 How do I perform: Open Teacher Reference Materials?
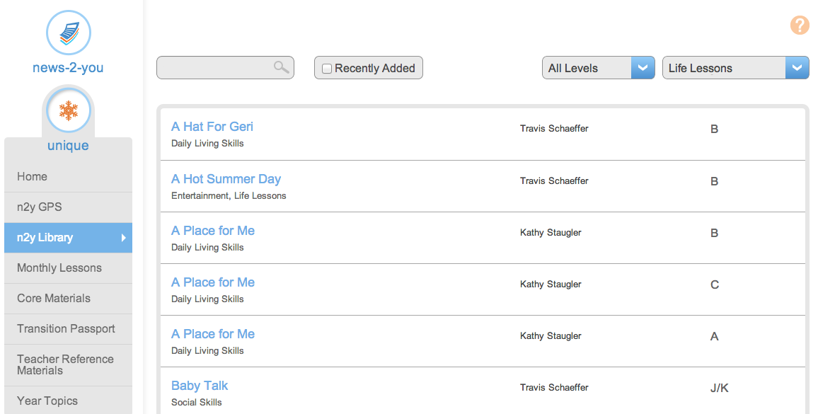(x=65, y=364)
